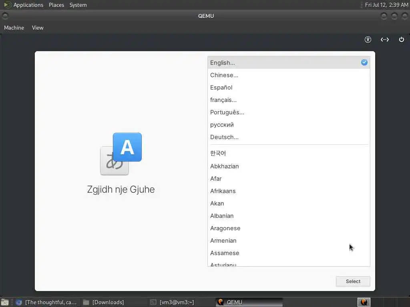
Task: Click the language translation icon image
Action: point(121,154)
